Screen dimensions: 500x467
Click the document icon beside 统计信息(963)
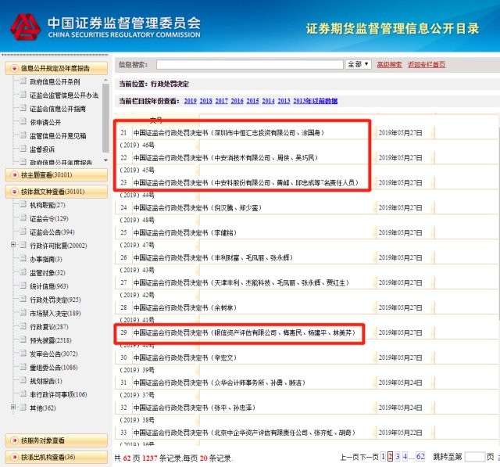pos(23,286)
